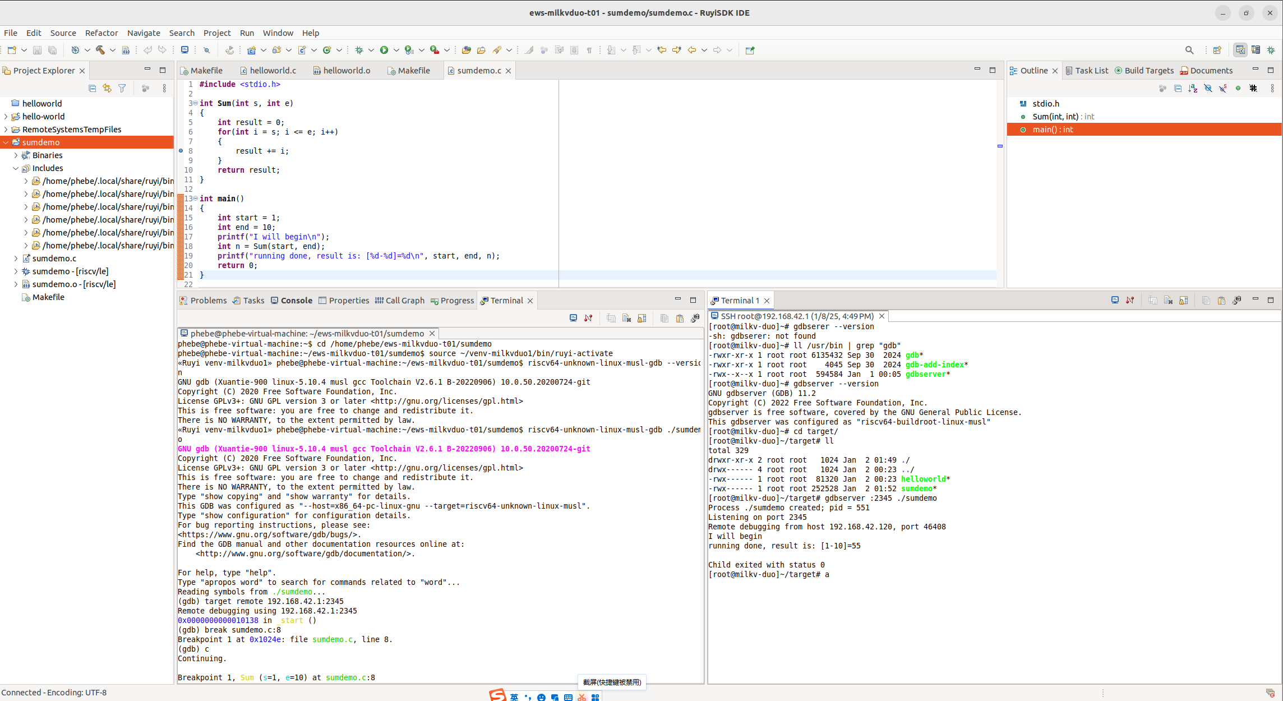Image resolution: width=1283 pixels, height=701 pixels.
Task: Toggle Hide Static Members in Outline
Action: 1223,88
